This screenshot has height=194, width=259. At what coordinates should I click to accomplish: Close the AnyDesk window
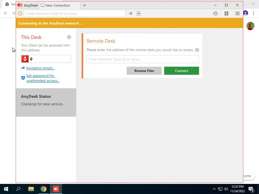[237, 5]
